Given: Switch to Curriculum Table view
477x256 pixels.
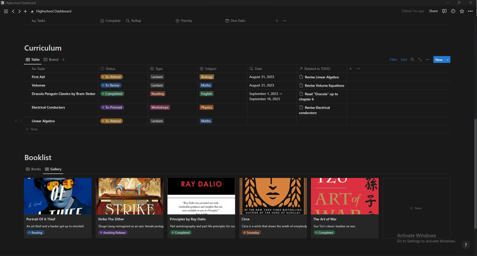Looking at the screenshot, I should point(33,60).
